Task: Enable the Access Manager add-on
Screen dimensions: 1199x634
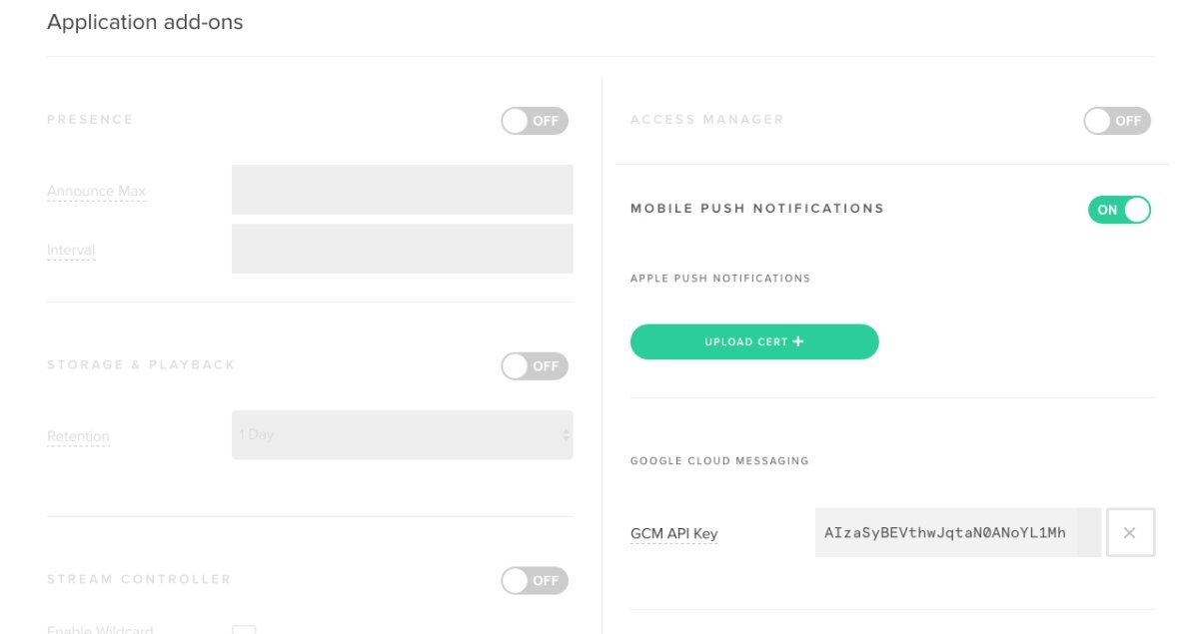Action: pos(1117,120)
